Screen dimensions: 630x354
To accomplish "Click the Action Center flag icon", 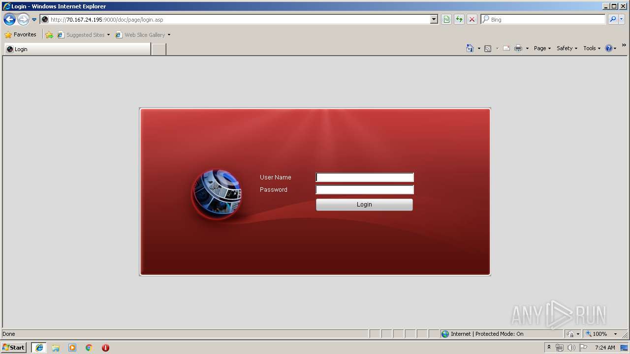I will (583, 348).
